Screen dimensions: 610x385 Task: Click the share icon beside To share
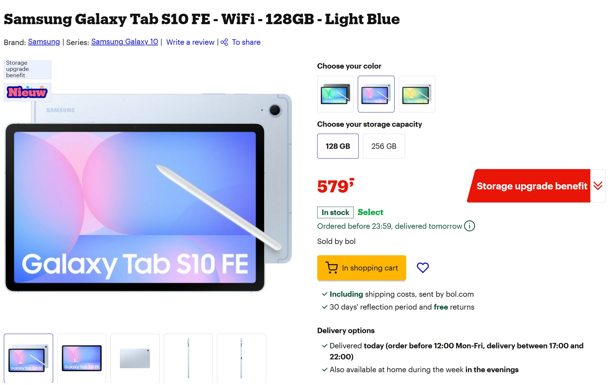(224, 42)
